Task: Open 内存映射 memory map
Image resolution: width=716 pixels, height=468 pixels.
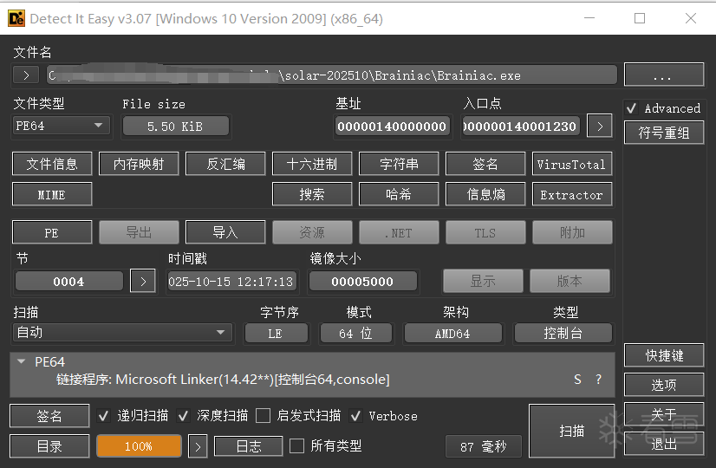Action: (139, 164)
